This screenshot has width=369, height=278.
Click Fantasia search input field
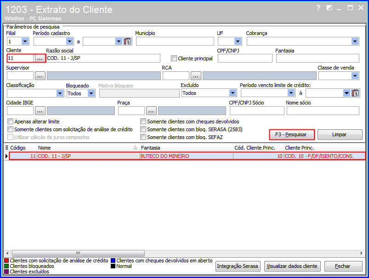point(318,58)
